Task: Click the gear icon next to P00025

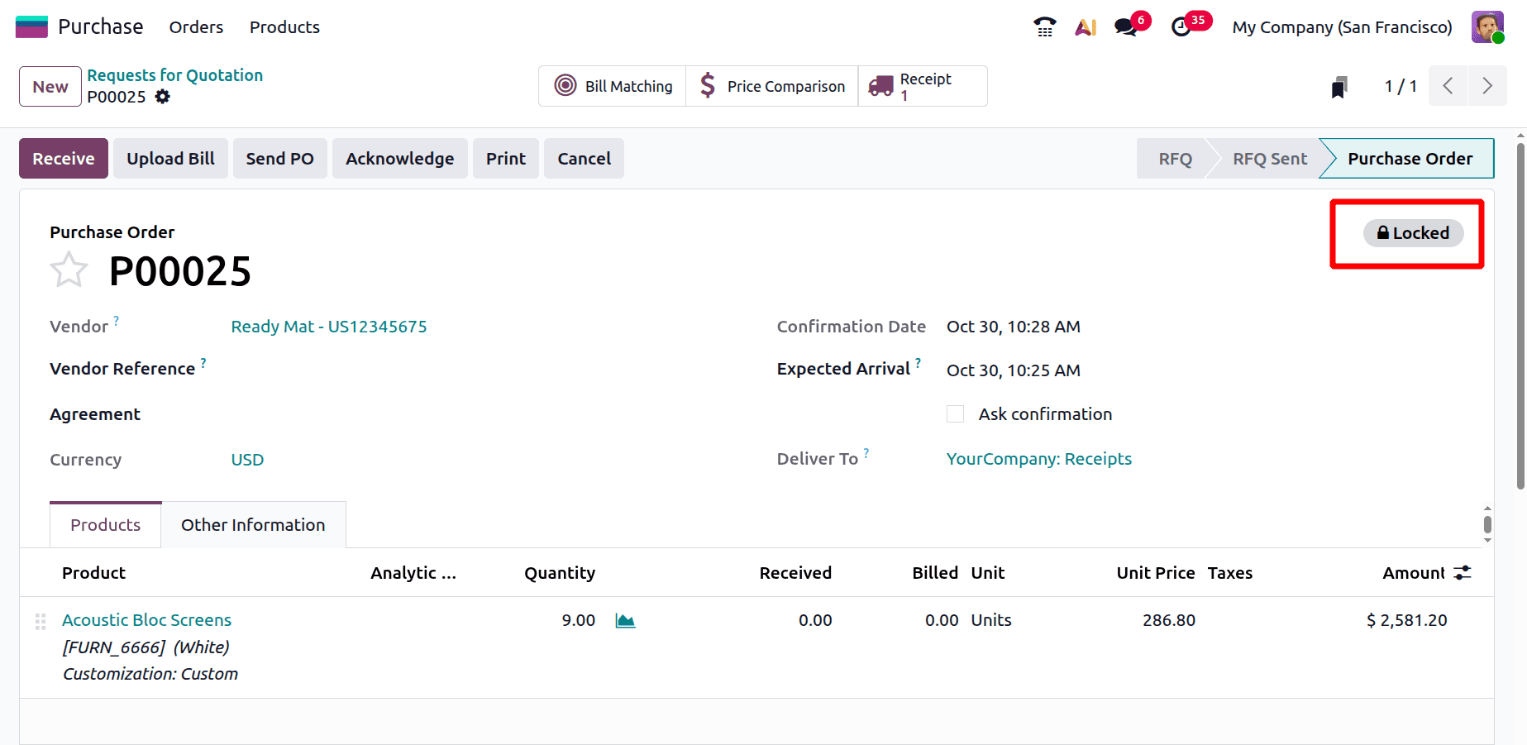Action: click(x=162, y=97)
